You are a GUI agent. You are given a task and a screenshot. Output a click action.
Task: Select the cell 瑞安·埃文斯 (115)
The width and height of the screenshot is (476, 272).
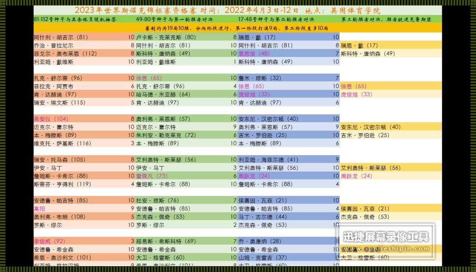(x=60, y=103)
